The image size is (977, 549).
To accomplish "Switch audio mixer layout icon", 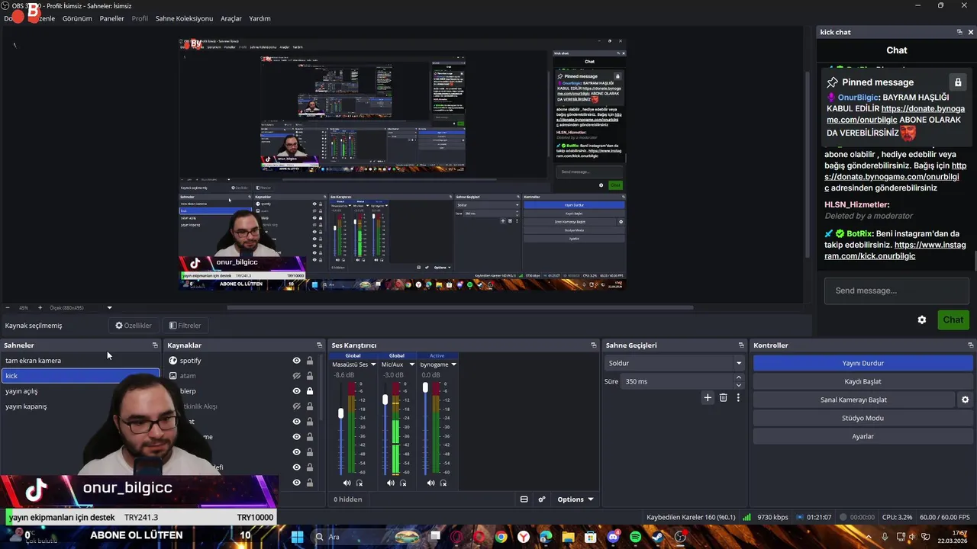I will point(524,499).
